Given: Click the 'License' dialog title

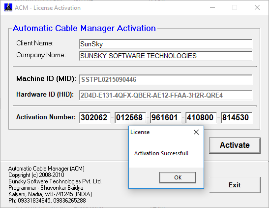Looking at the screenshot, I should pyautogui.click(x=140, y=132).
